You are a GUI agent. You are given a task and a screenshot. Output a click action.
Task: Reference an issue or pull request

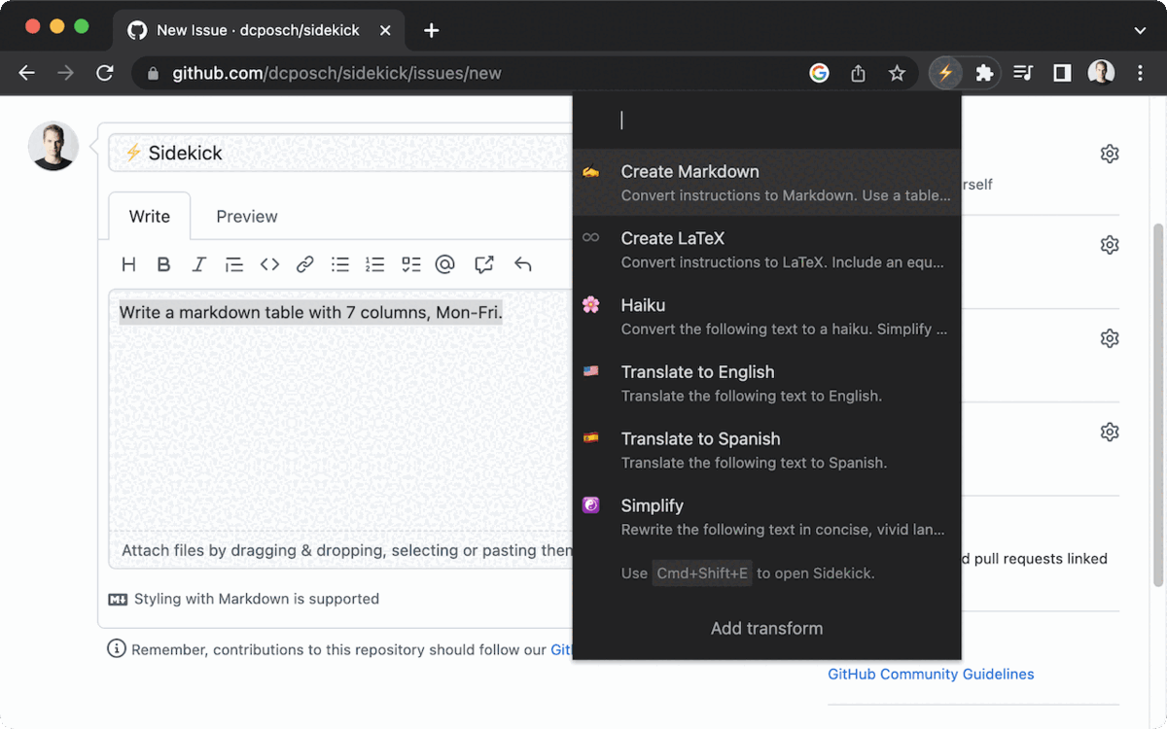[x=483, y=264]
